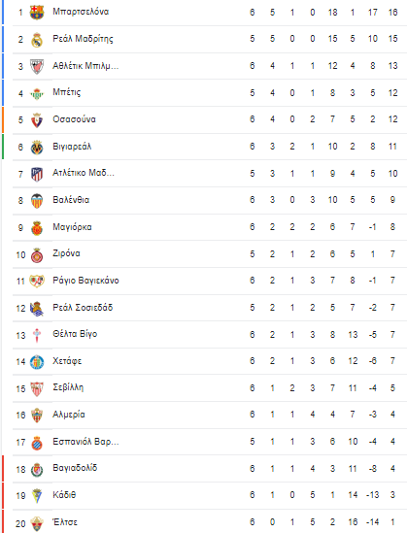
Task: Click the Villarreal yellow crest icon
Action: 37,148
